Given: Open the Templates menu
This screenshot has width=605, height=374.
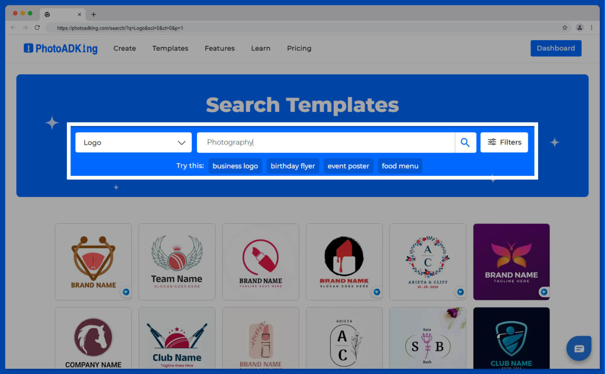Looking at the screenshot, I should 170,48.
